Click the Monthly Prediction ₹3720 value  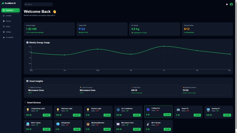coord(186,90)
